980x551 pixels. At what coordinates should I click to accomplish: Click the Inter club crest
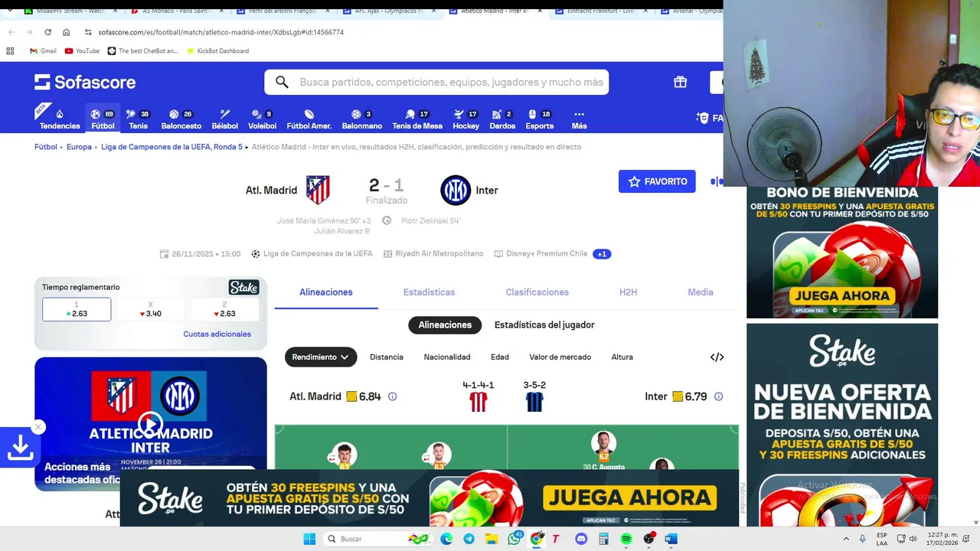tap(456, 191)
